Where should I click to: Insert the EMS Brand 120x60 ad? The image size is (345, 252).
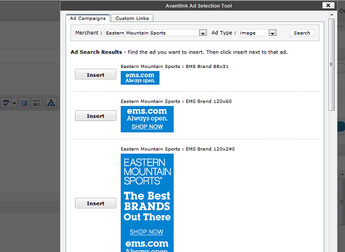pyautogui.click(x=96, y=116)
